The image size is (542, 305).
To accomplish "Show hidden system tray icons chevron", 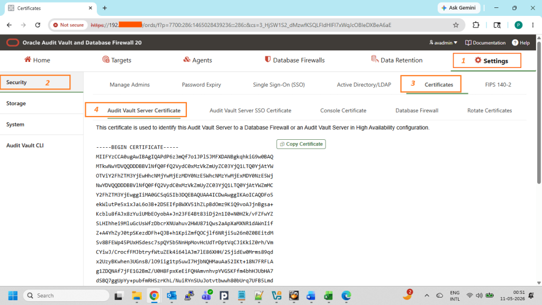I will [x=427, y=295].
